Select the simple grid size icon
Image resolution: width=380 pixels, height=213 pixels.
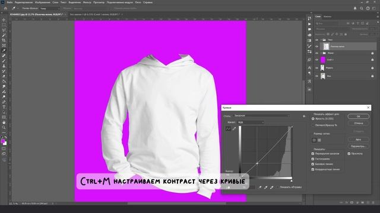[x=314, y=140]
